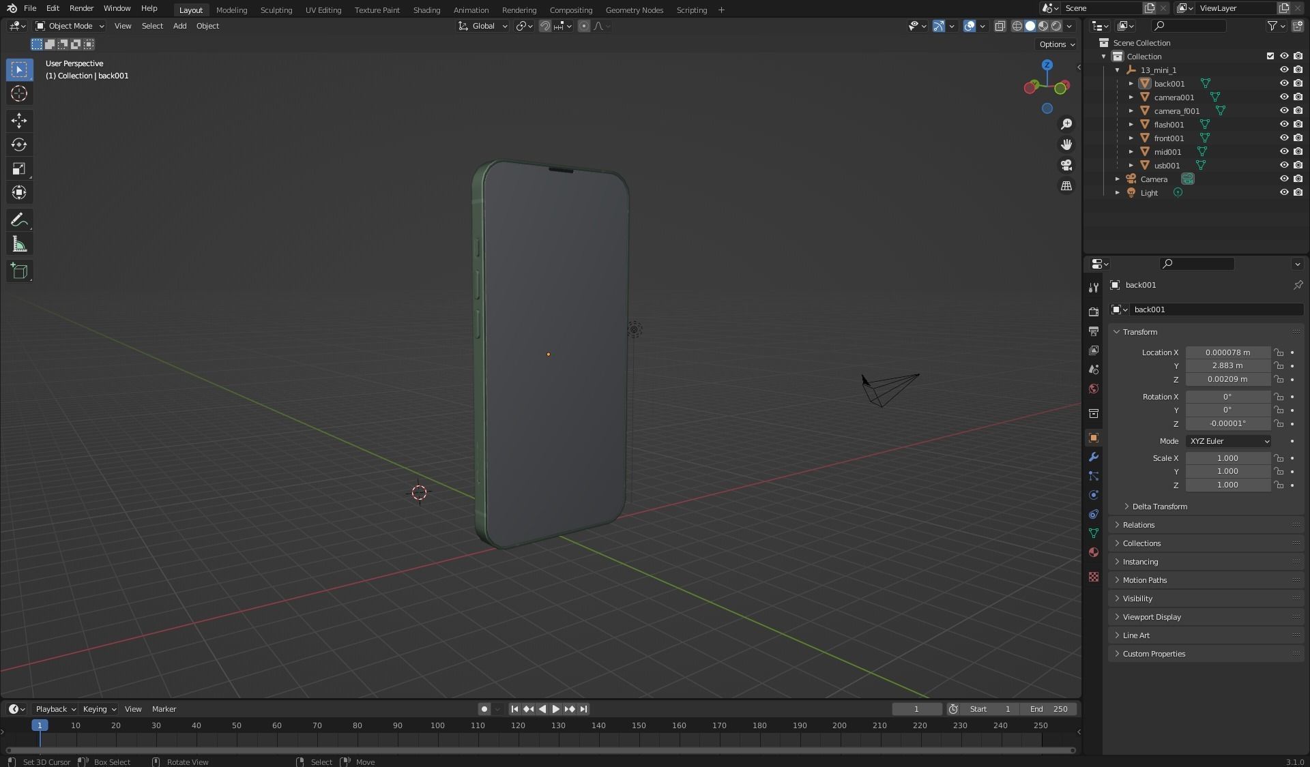This screenshot has height=767, width=1310.
Task: Disable render for usb001 camera icon
Action: click(x=1298, y=165)
